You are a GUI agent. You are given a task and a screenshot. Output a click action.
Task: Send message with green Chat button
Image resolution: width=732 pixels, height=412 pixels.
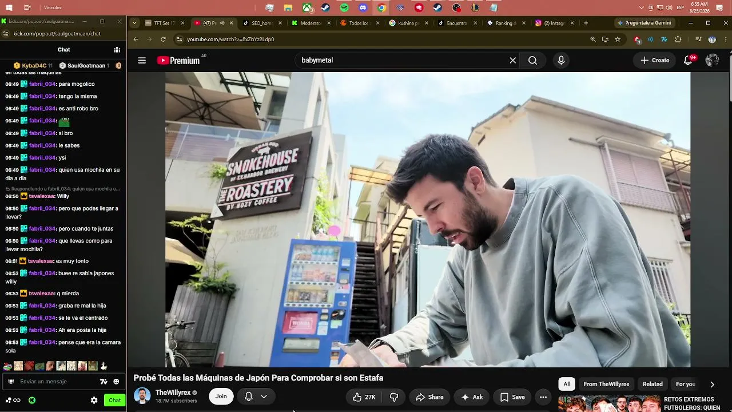point(115,401)
